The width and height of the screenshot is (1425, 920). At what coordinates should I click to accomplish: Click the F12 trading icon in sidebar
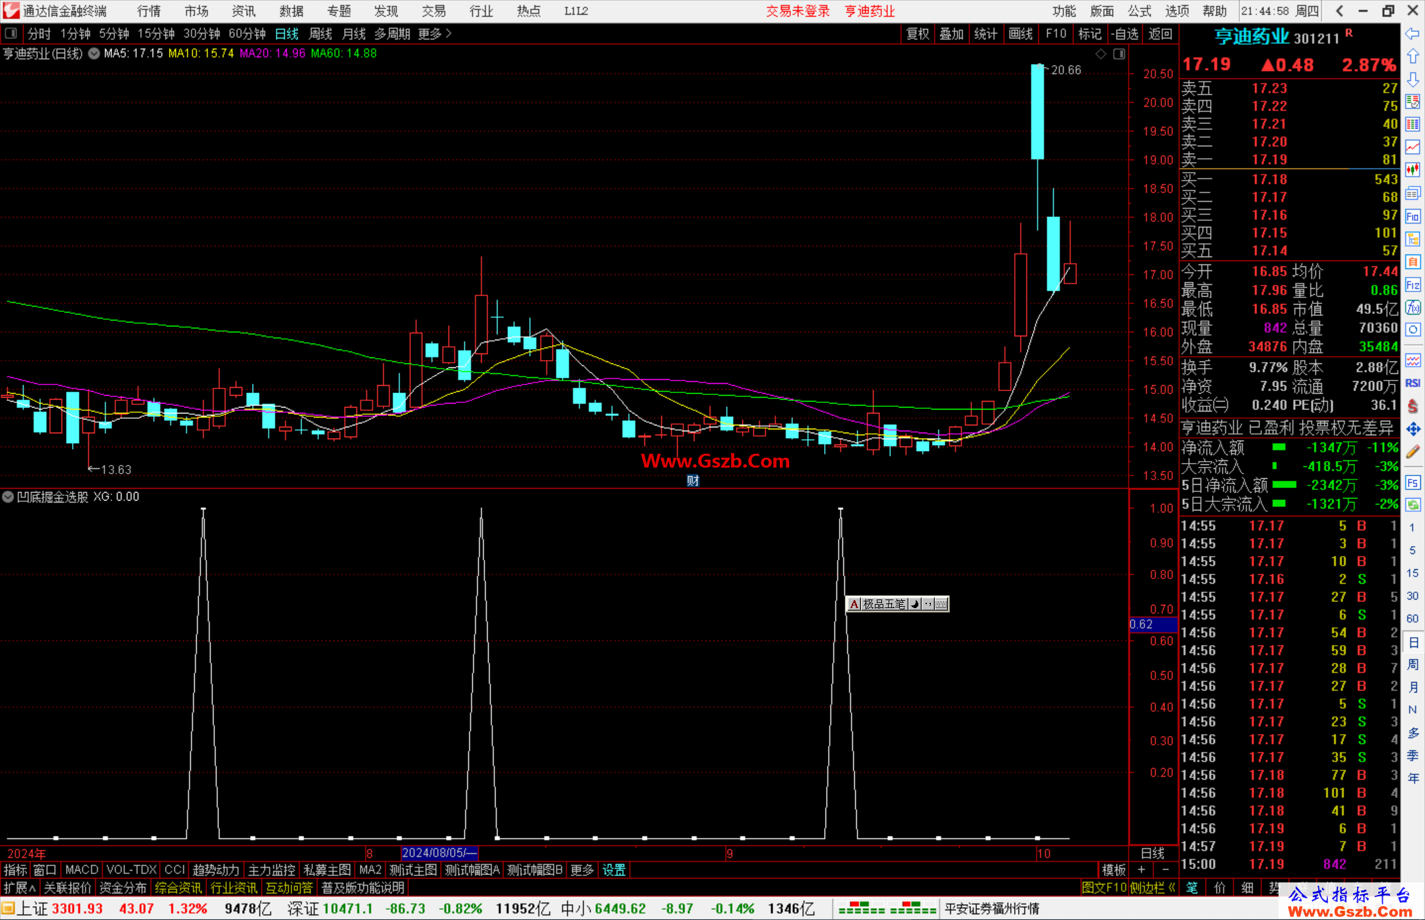click(x=1412, y=285)
